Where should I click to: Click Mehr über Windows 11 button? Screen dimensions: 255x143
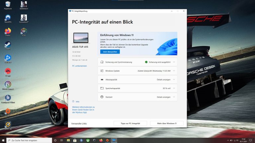click(167, 123)
